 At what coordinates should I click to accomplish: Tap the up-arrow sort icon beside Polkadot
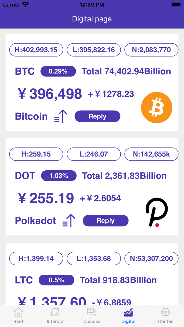tap(69, 221)
